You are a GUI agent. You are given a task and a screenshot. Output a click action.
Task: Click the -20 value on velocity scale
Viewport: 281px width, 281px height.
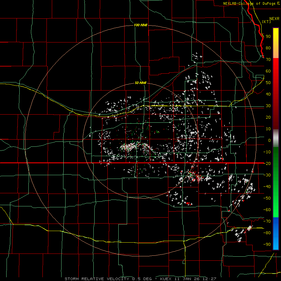(x=267, y=163)
